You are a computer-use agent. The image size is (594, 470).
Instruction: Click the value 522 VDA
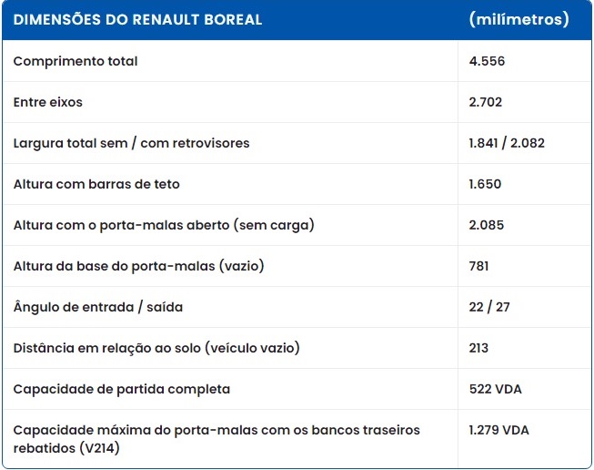tap(495, 389)
